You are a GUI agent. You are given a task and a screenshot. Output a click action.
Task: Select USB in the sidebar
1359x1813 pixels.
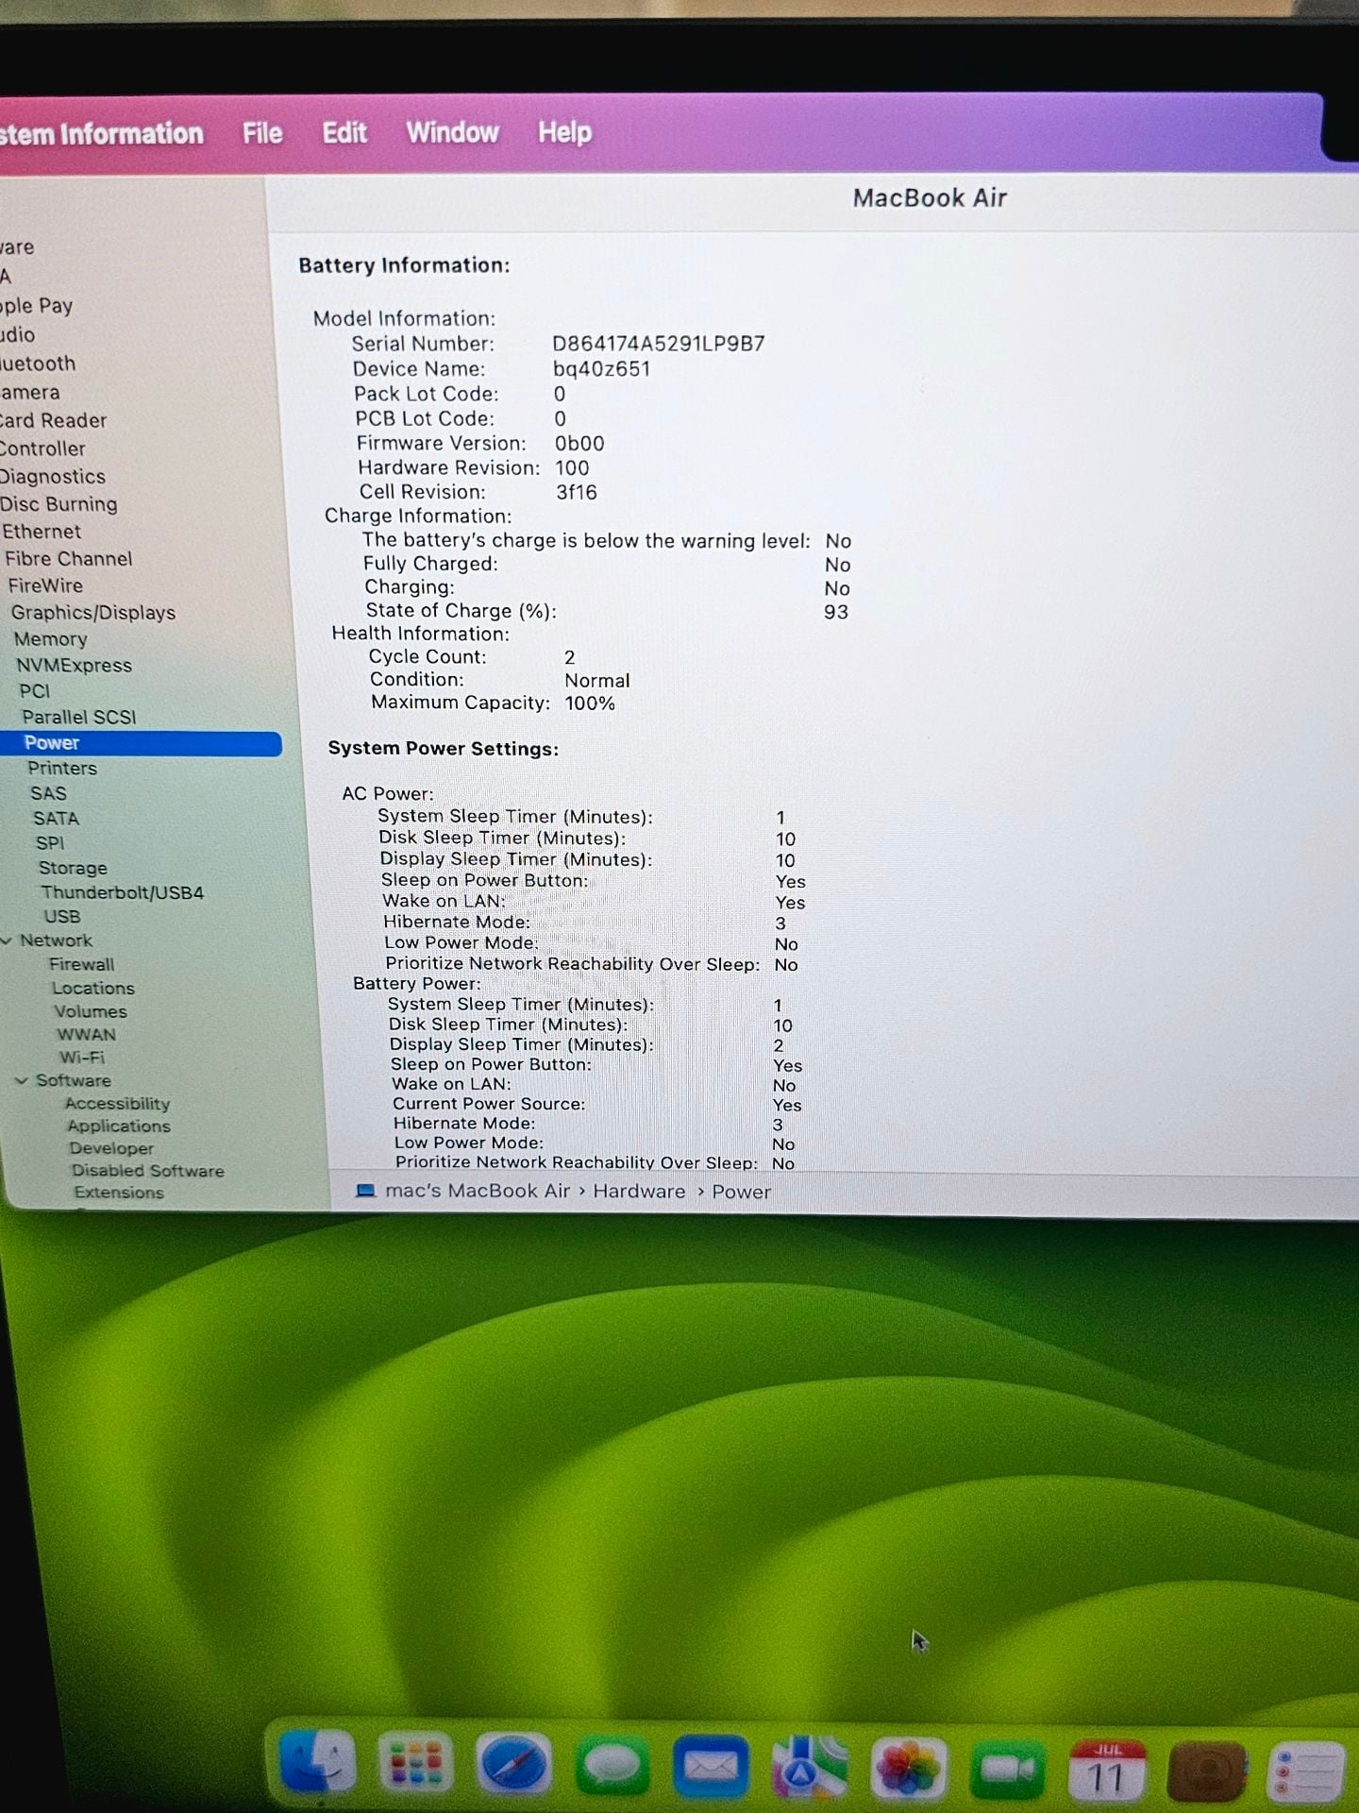click(x=62, y=917)
